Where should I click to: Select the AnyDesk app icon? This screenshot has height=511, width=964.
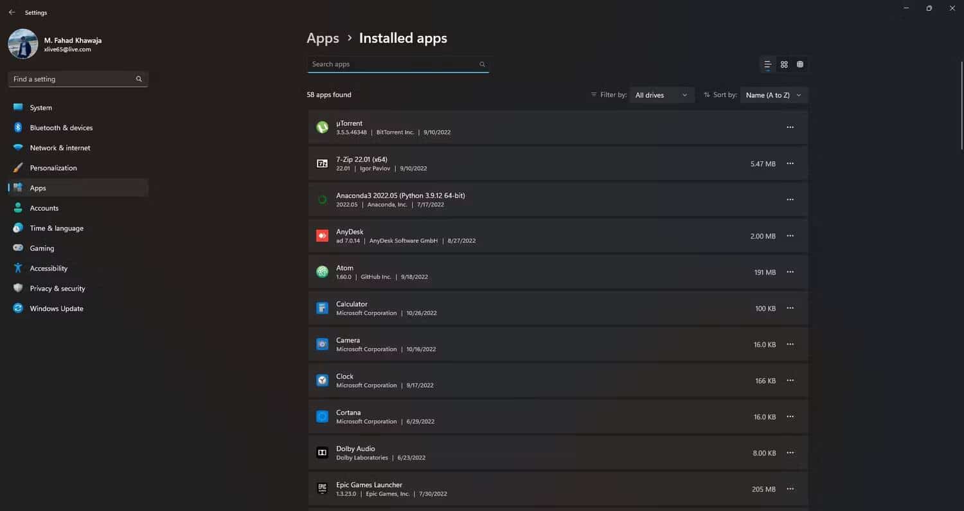(322, 235)
